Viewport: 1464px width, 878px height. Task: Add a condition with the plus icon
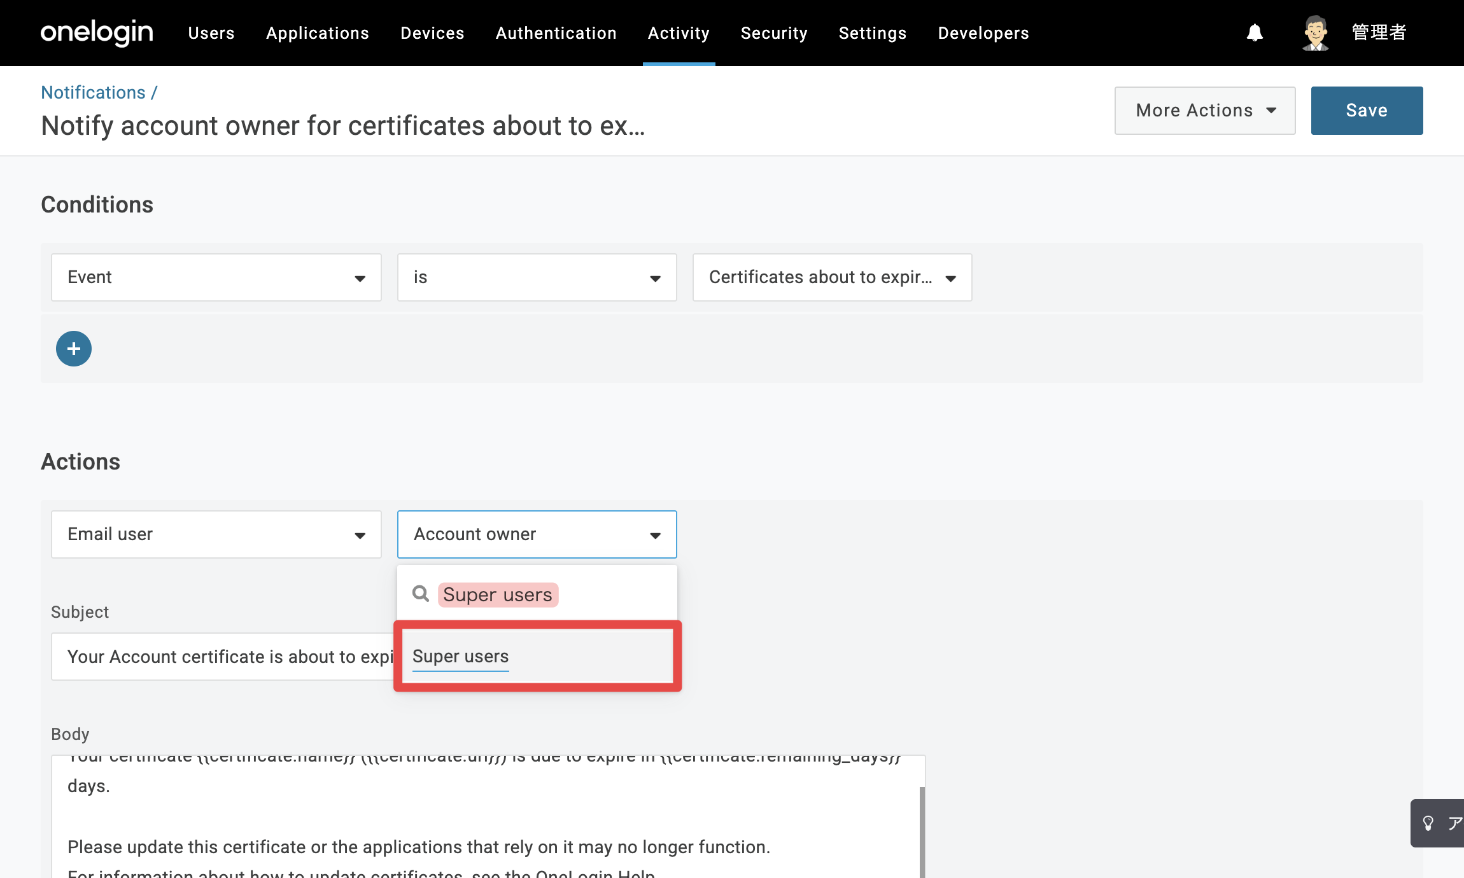pos(74,349)
